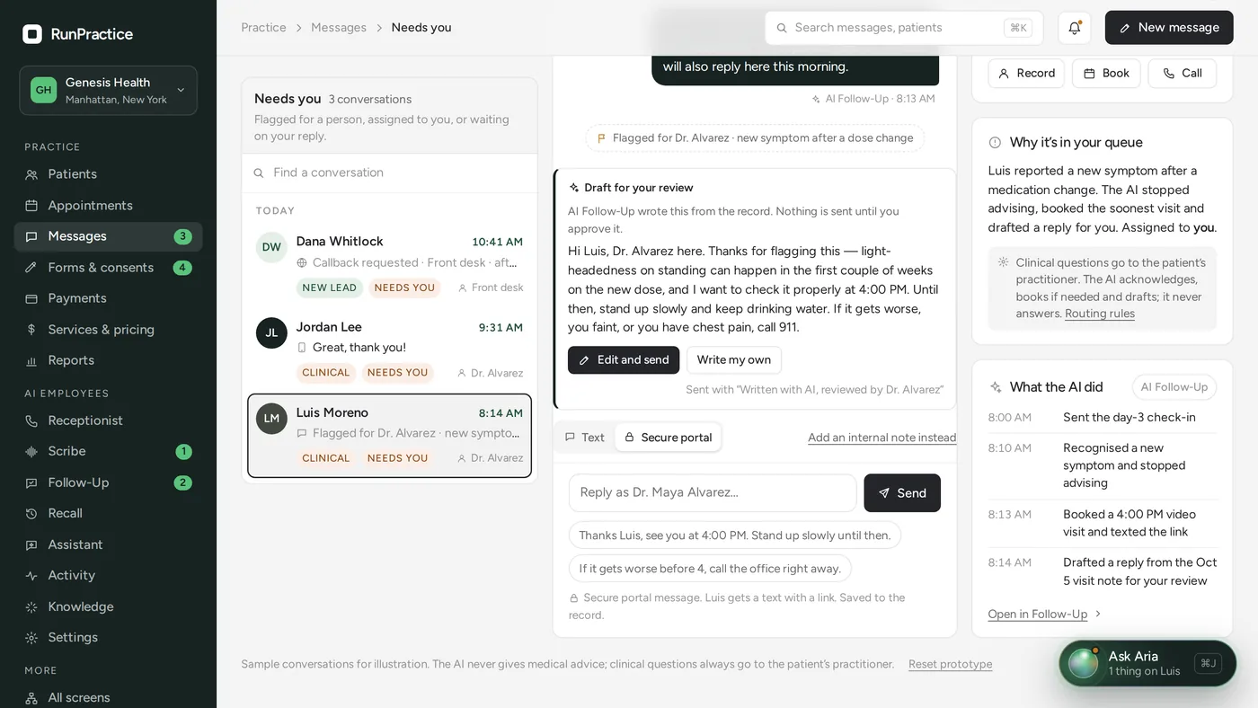Screen dimensions: 1258x708
Task: Click the Follow-Up chat icon
Action: coord(31,482)
